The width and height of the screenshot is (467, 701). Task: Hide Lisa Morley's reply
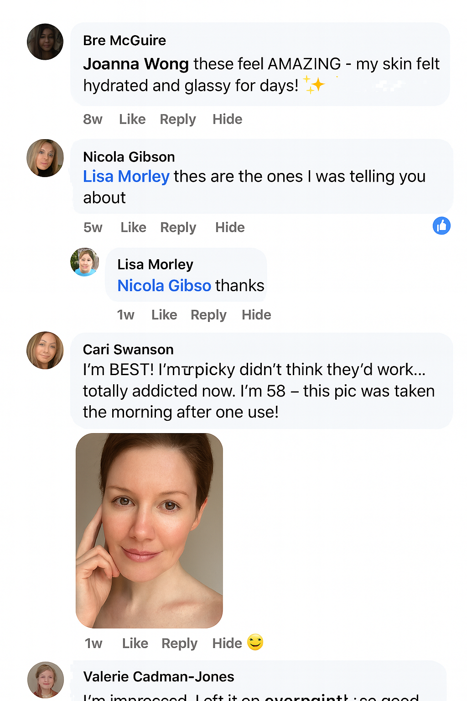pos(256,315)
